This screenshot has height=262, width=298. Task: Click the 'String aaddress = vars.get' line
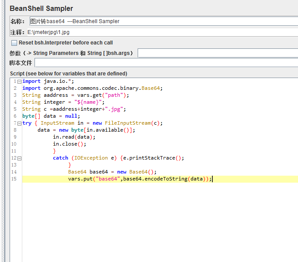76,95
